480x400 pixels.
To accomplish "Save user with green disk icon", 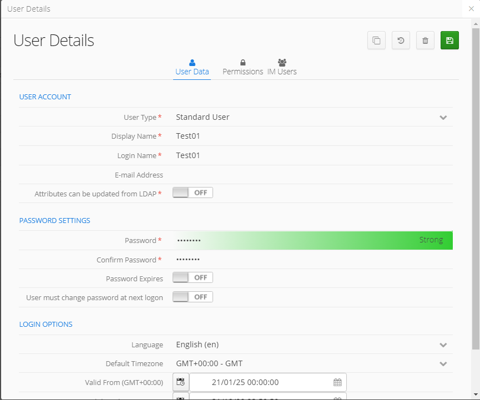I will 449,40.
